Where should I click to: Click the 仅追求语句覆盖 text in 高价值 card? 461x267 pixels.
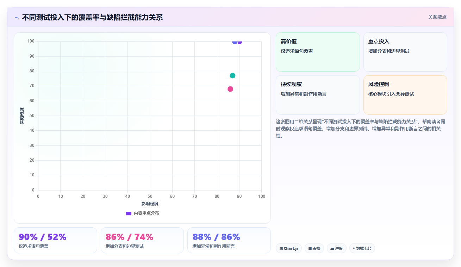[297, 51]
